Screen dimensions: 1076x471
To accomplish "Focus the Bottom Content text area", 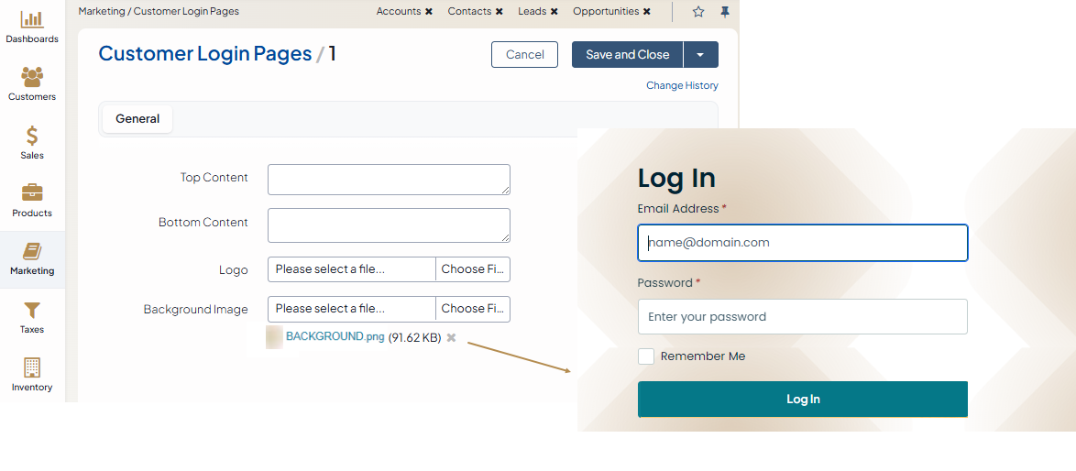I will [x=389, y=225].
